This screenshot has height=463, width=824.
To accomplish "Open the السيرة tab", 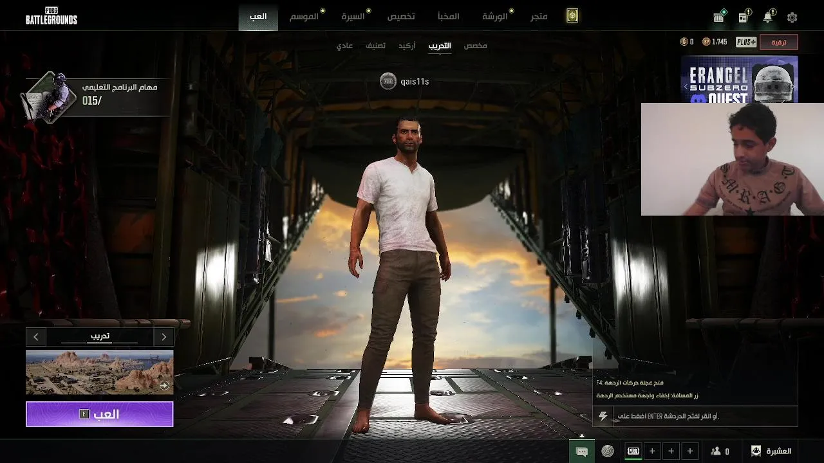I will click(x=353, y=16).
